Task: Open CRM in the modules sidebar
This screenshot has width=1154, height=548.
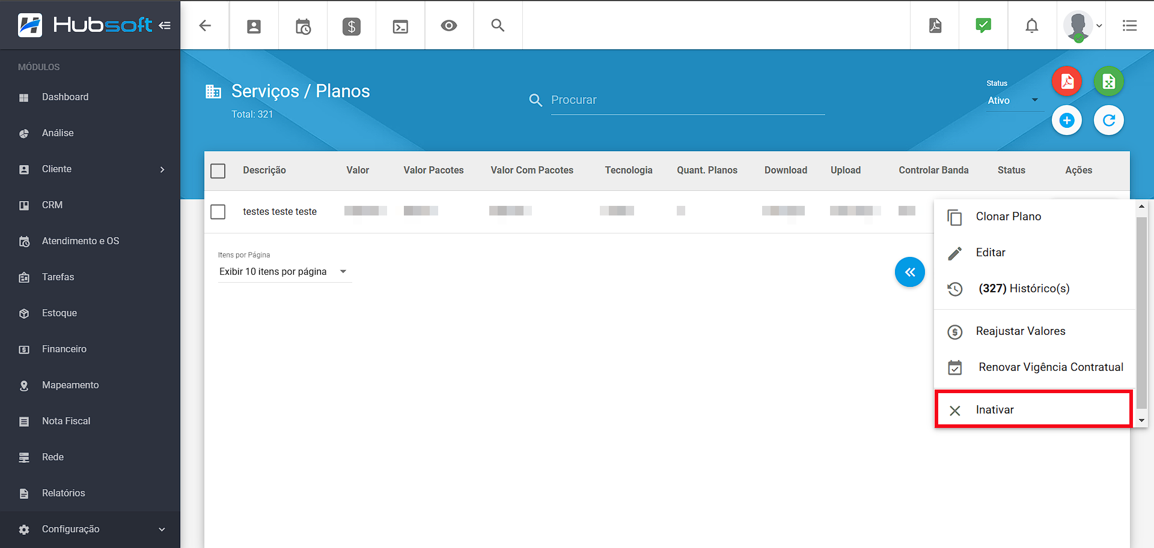Action: point(90,205)
